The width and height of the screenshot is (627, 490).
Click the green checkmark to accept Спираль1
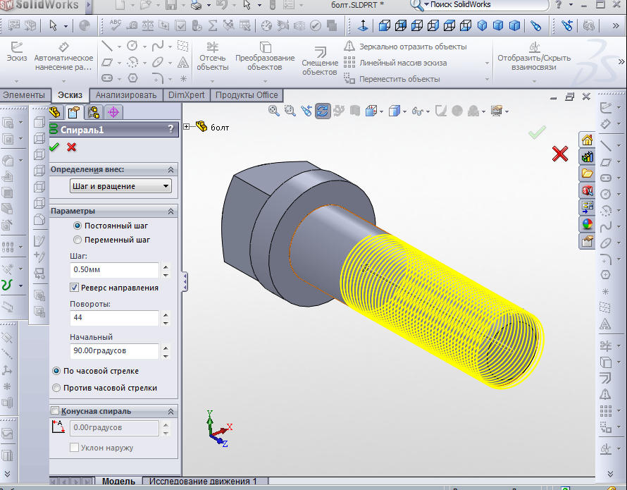pos(54,147)
